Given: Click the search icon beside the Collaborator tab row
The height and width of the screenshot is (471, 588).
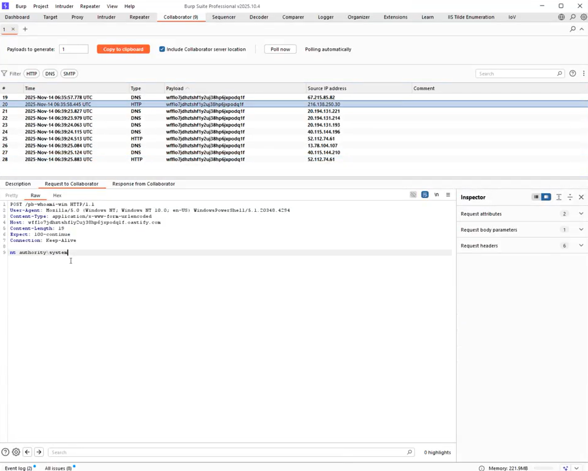Looking at the screenshot, I should click(573, 29).
